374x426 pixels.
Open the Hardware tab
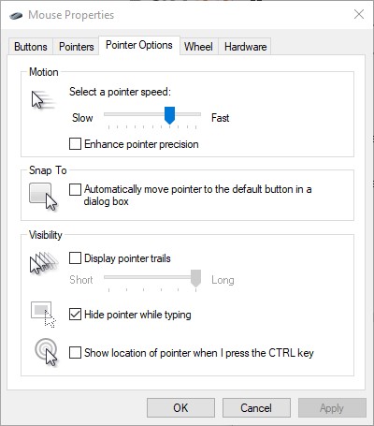point(245,47)
